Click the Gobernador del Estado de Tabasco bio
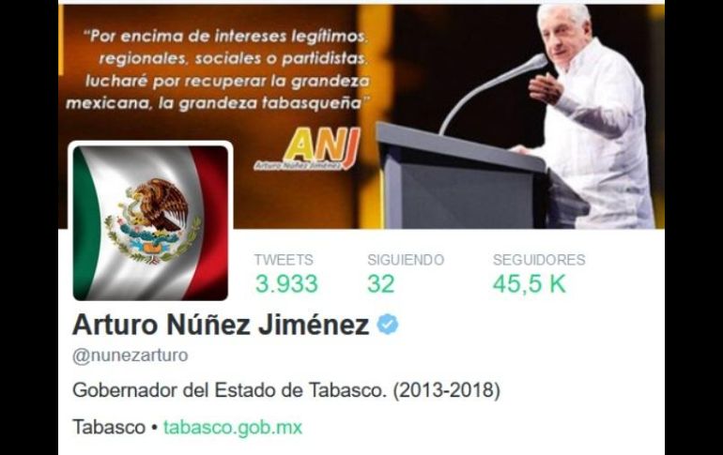The image size is (723, 455). click(x=286, y=390)
